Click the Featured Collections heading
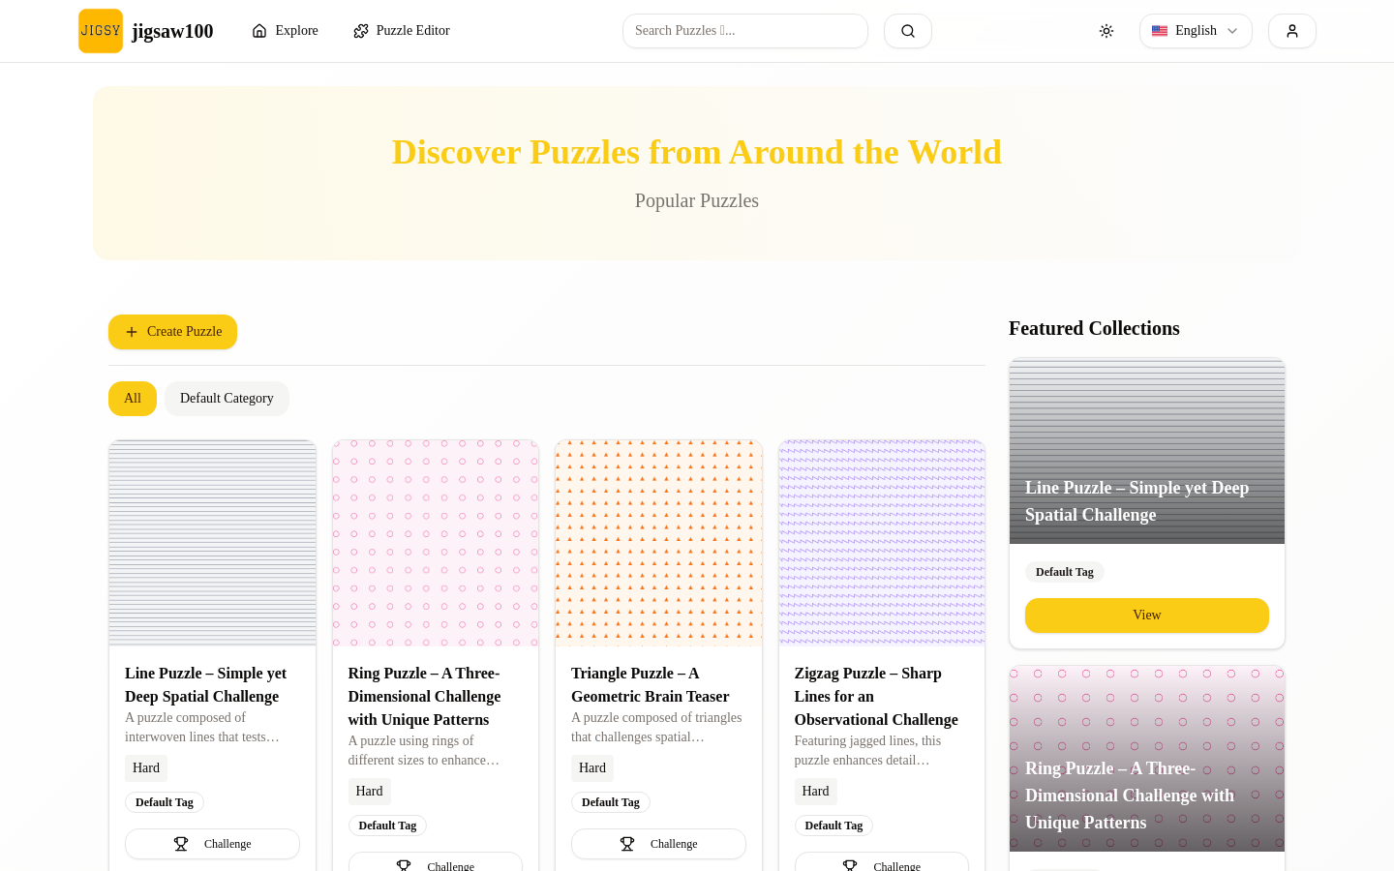 point(1094,328)
